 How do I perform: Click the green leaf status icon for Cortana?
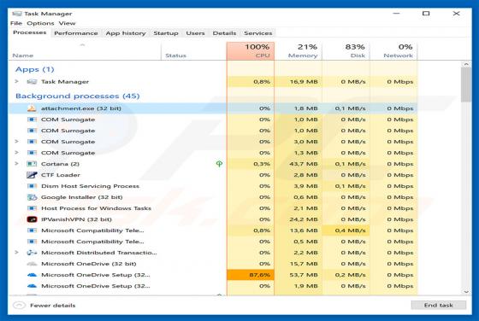[x=219, y=164]
